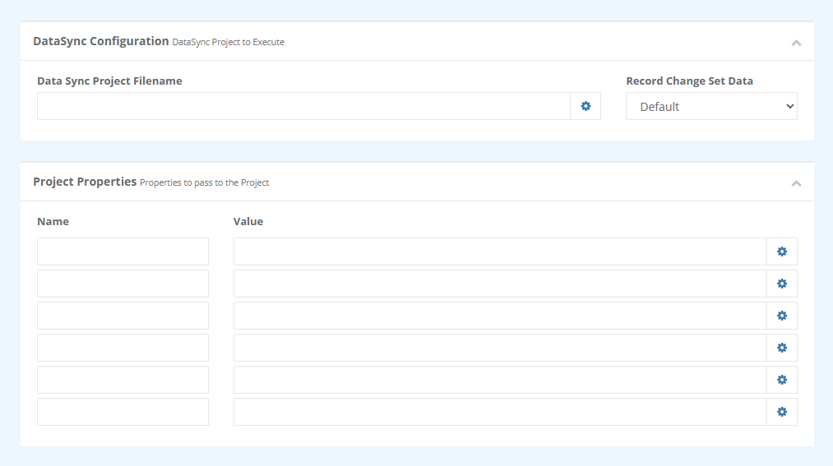Focus the sixth Name input field
Screen dimensions: 833x466
[123, 412]
